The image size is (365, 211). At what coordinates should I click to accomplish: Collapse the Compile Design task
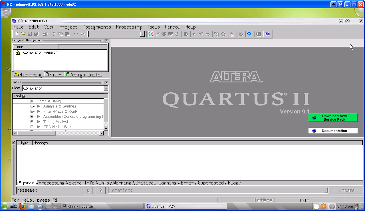26,101
